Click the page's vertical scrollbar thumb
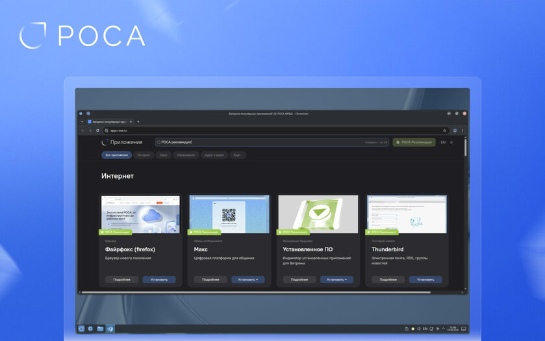This screenshot has height=341, width=545. coord(465,147)
